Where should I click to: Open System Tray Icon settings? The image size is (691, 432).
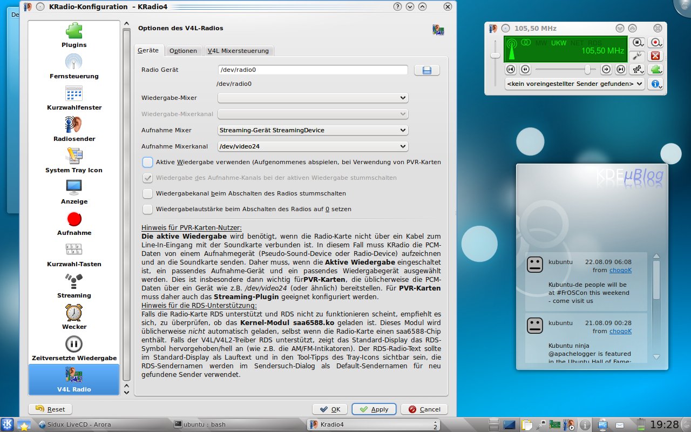click(74, 161)
